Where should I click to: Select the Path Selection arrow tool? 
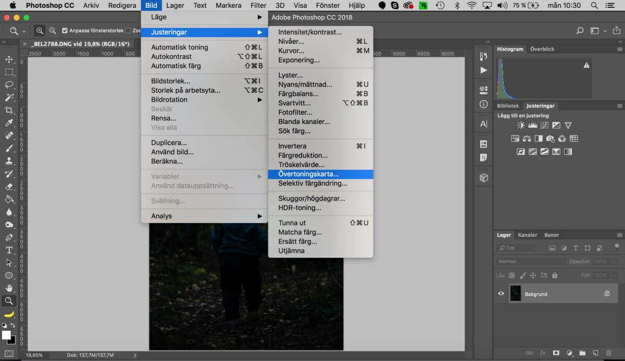[9, 263]
